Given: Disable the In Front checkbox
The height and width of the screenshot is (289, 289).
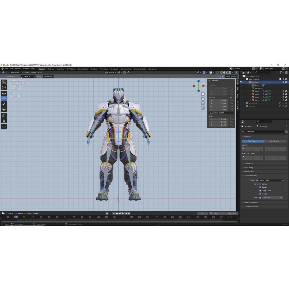Looking at the screenshot, I should pyautogui.click(x=260, y=194).
